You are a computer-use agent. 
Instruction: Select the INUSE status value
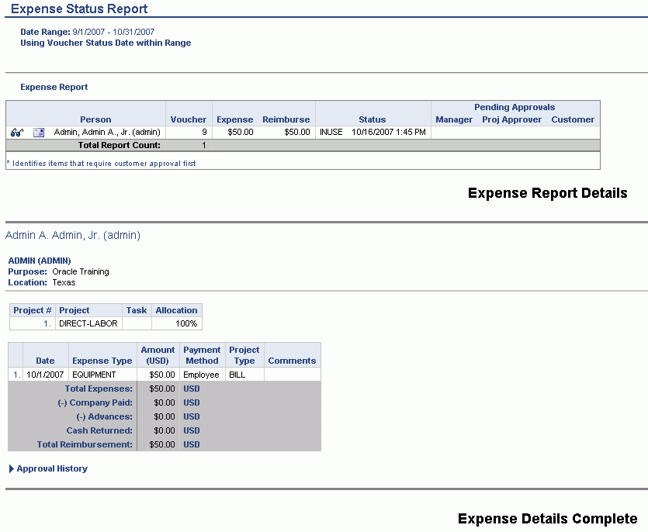click(331, 132)
